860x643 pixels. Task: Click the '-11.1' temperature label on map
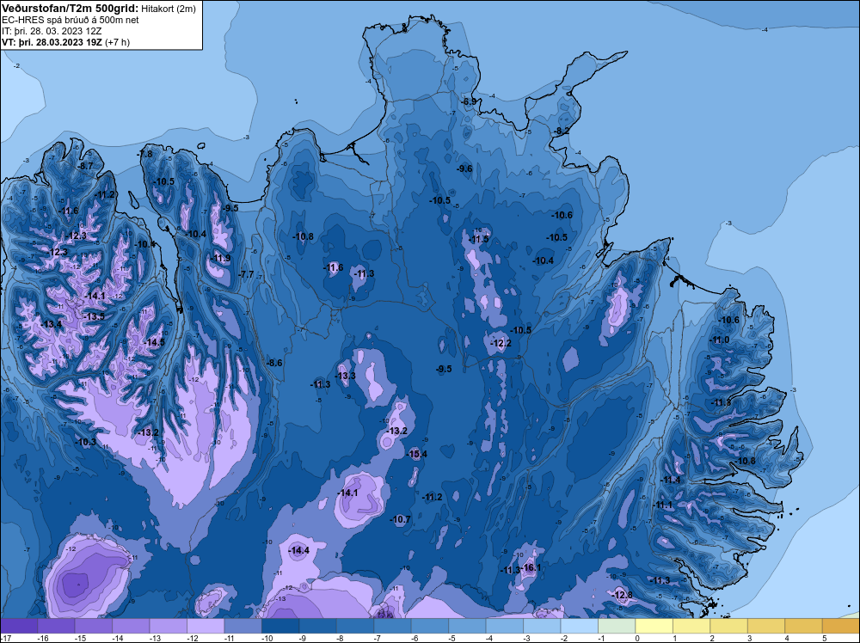point(662,505)
